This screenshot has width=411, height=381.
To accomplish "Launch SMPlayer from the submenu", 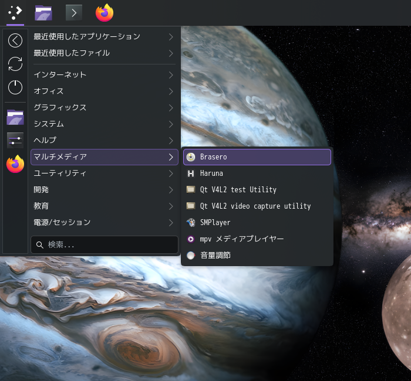I will [x=257, y=222].
